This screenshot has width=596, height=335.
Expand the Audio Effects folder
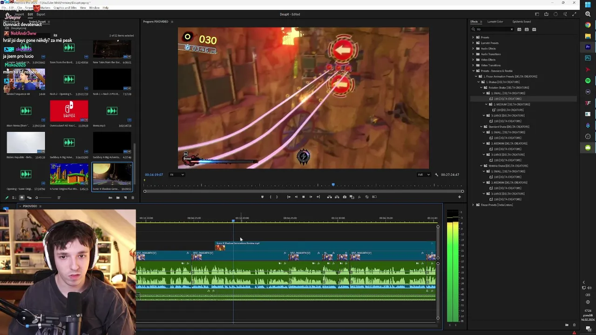point(473,48)
